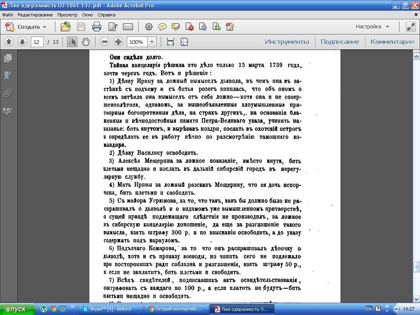The image size is (420, 315).
Task: Open the Attachments paperclip panel
Action: (x=8, y=94)
